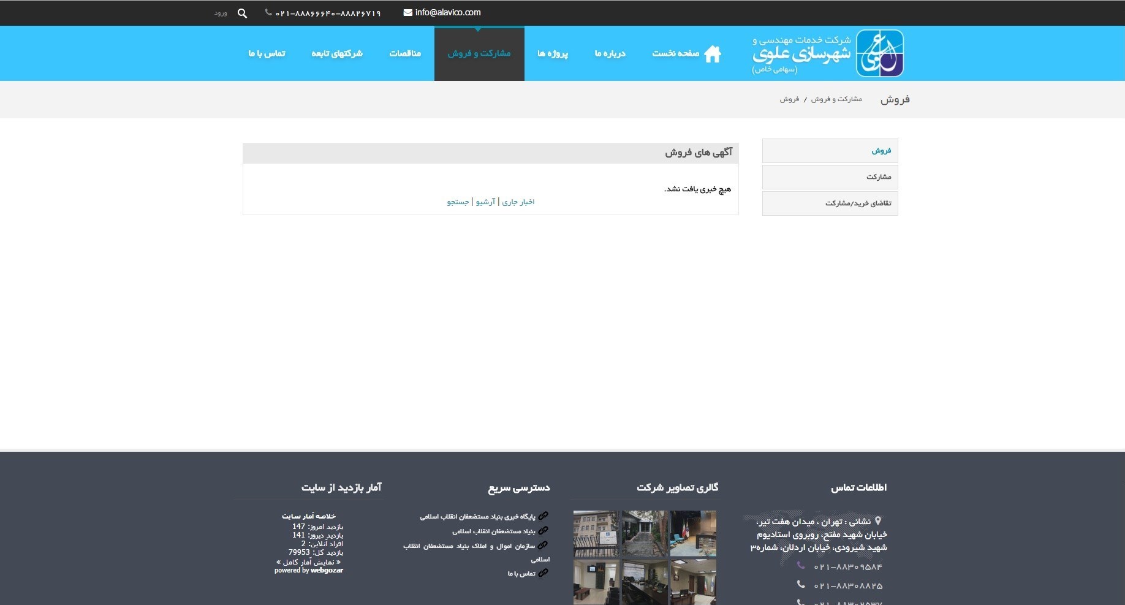Click the home icon beside صفحه نخست

tap(712, 54)
